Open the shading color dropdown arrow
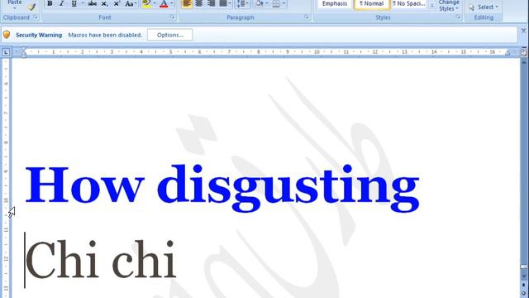 point(267,3)
